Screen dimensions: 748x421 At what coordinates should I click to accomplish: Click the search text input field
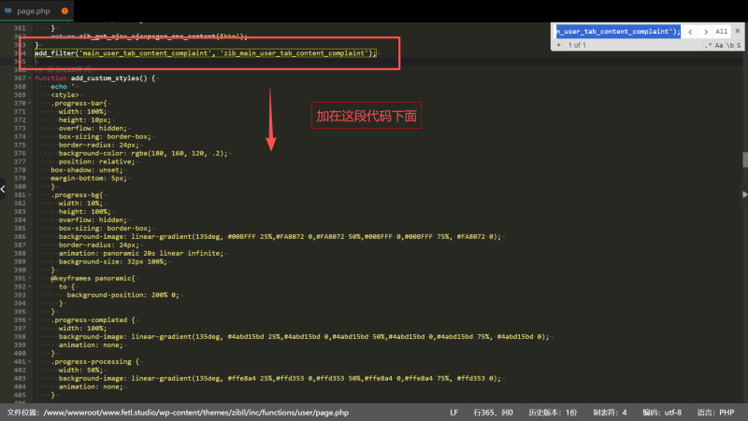[617, 31]
